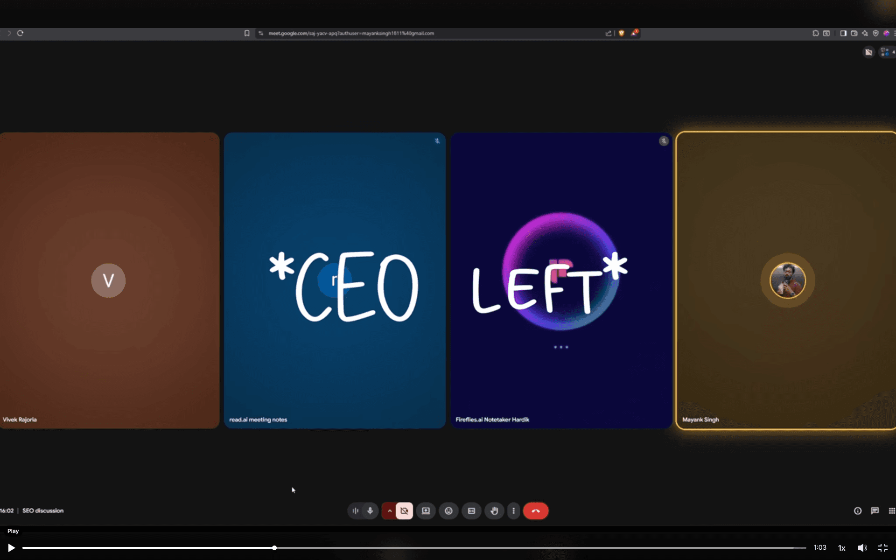896x560 pixels.
Task: Click the three dots on Fireflies tile
Action: pos(561,347)
